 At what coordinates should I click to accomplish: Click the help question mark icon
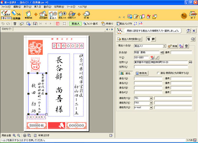[188, 31]
